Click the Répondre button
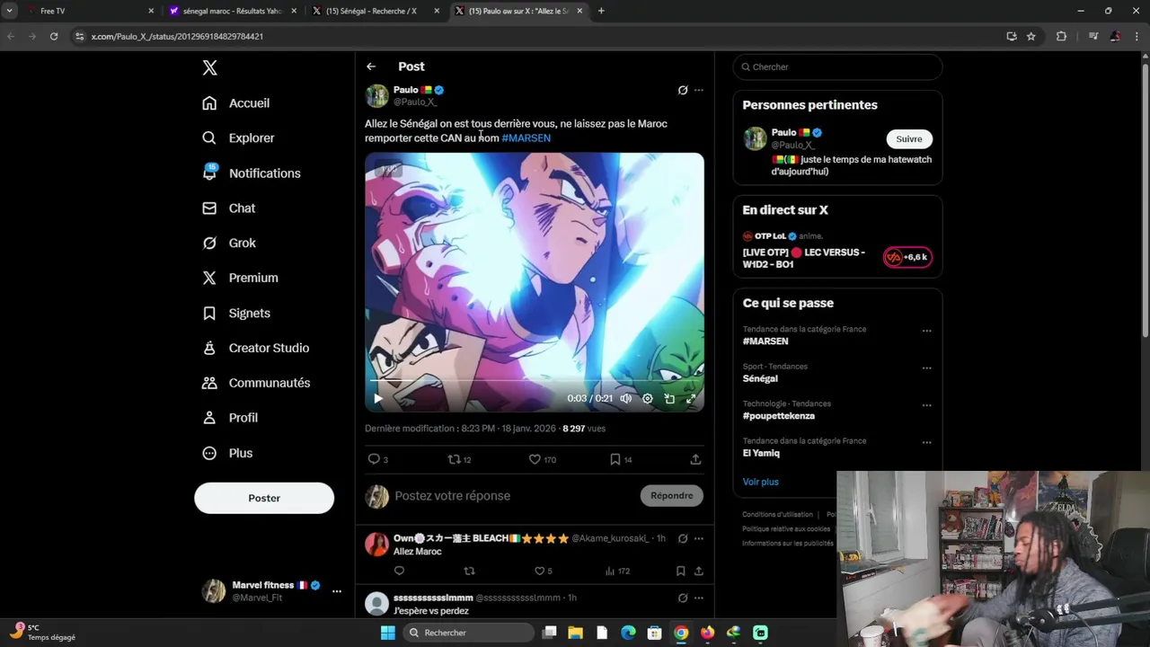This screenshot has height=647, width=1150. click(x=672, y=496)
